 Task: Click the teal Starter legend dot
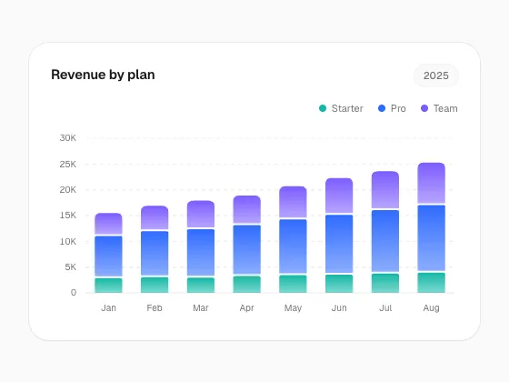(x=323, y=108)
